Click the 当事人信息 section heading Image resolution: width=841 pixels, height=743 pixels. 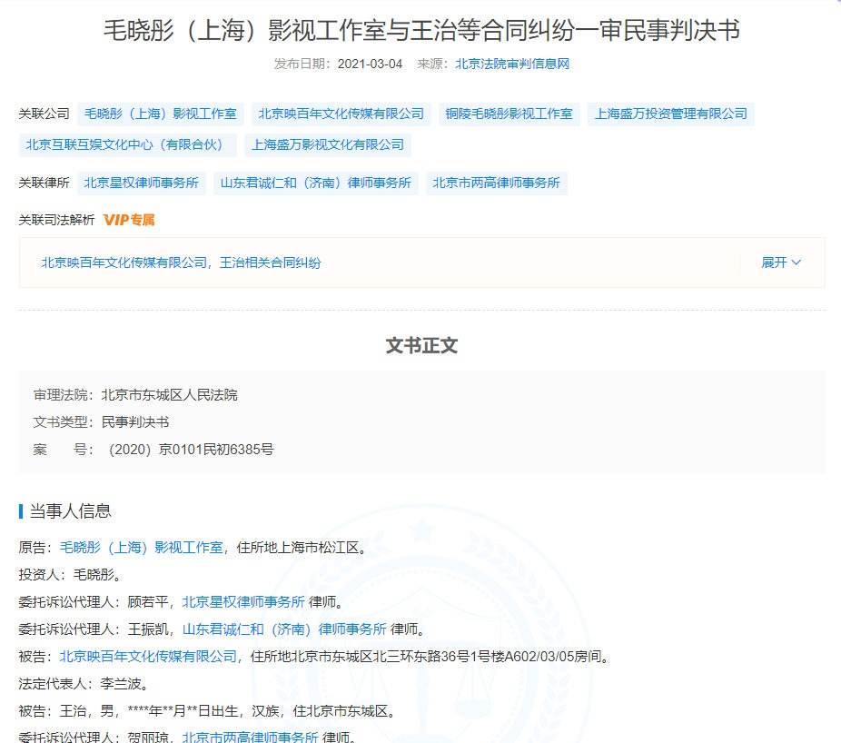(70, 511)
